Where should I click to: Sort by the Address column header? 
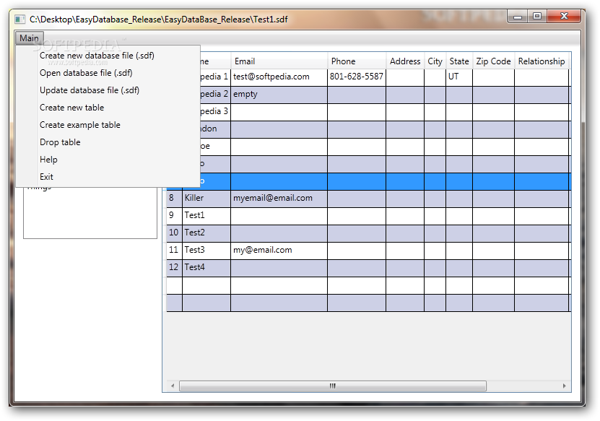405,61
